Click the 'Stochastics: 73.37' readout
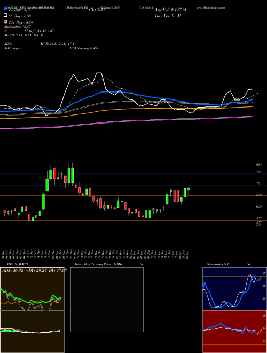 (18, 27)
